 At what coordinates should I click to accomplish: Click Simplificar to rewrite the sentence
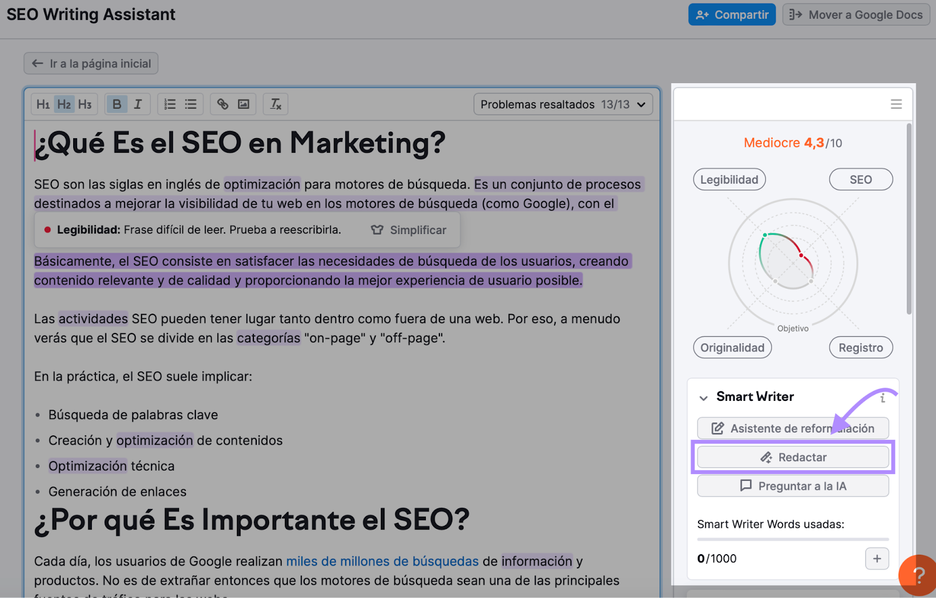[x=409, y=229]
